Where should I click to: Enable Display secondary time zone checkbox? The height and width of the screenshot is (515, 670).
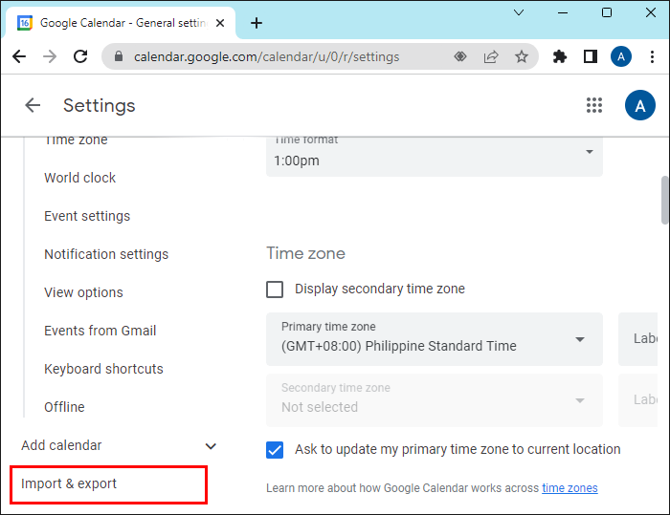coord(275,289)
